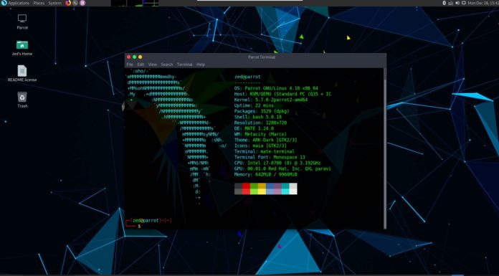Screen dimensions: 499x276
Task: Click the yellow neofetch color block
Action: 262,189
